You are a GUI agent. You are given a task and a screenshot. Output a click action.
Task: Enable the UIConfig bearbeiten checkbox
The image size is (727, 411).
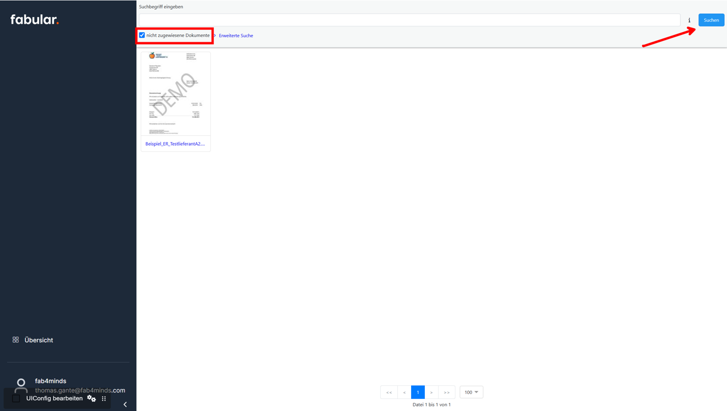pyautogui.click(x=16, y=398)
